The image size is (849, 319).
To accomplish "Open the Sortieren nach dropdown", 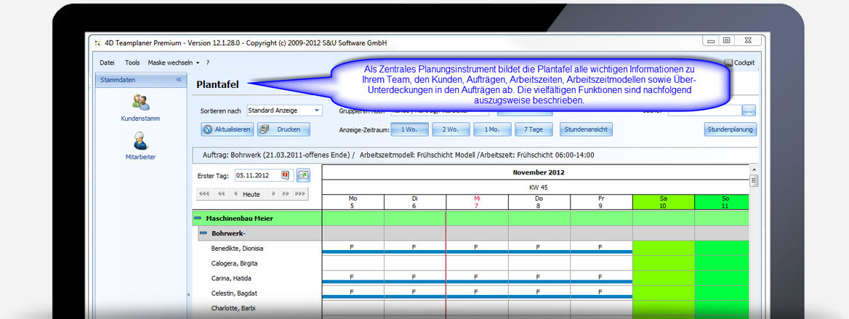I will pos(317,110).
